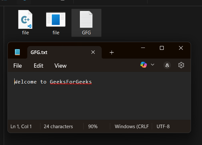Click Ln 1, Col 1 position indicator
The height and width of the screenshot is (145, 202).
tap(21, 127)
